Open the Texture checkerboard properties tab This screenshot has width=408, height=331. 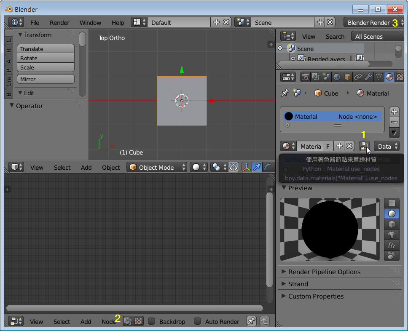coord(400,77)
